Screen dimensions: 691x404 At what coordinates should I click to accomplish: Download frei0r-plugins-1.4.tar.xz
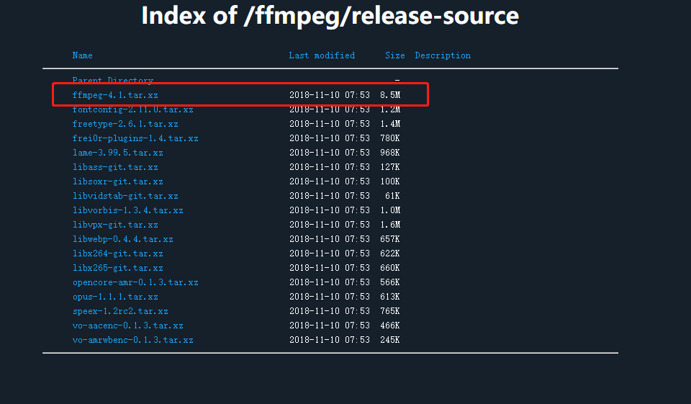[x=135, y=138]
